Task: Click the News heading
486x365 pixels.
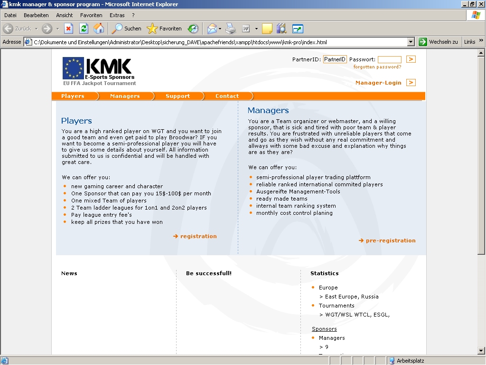Action: pyautogui.click(x=69, y=273)
